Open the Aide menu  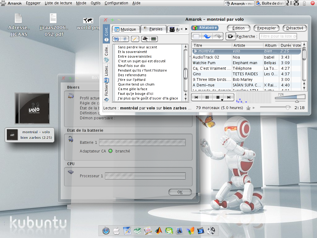137,3
